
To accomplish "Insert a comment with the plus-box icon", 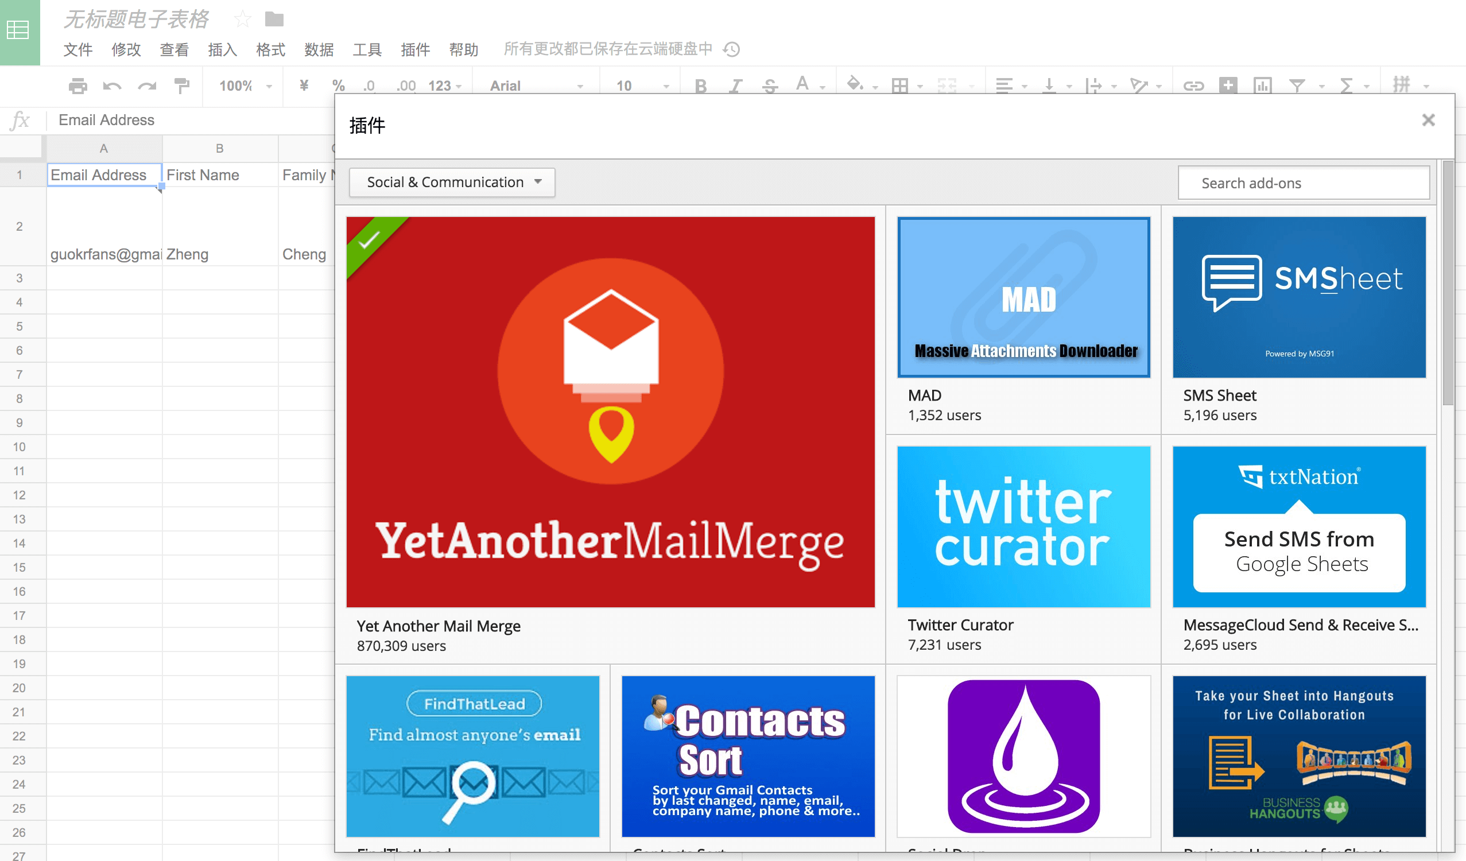I will [1228, 86].
